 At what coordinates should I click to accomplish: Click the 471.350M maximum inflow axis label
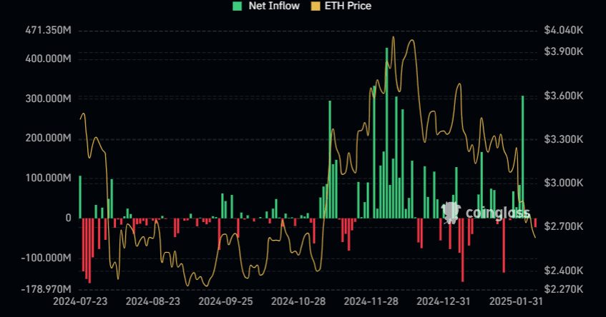(x=47, y=31)
